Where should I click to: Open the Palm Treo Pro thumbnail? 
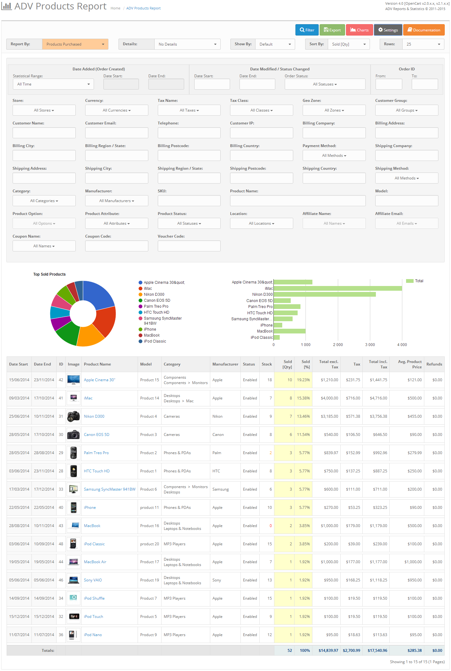[x=74, y=453]
